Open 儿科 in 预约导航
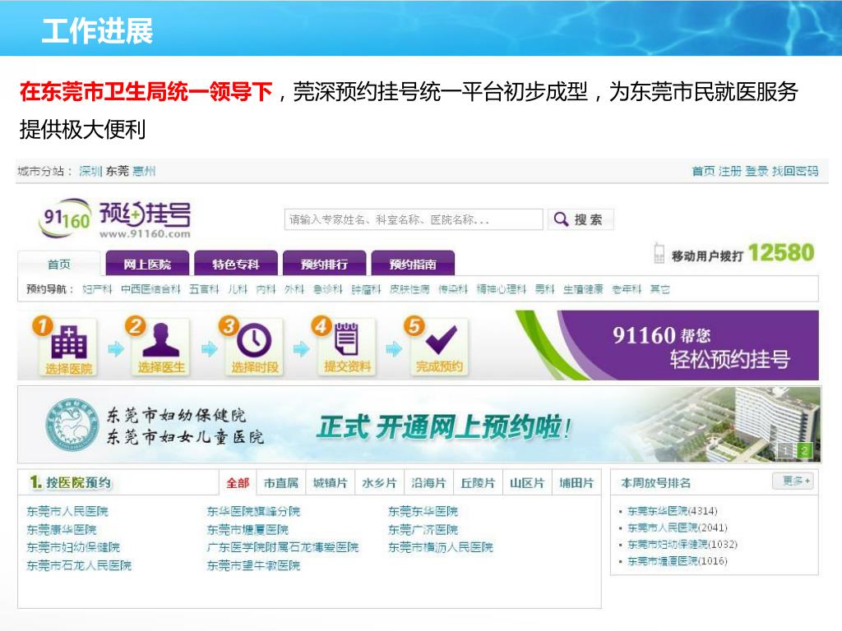The width and height of the screenshot is (842, 631). click(x=238, y=289)
